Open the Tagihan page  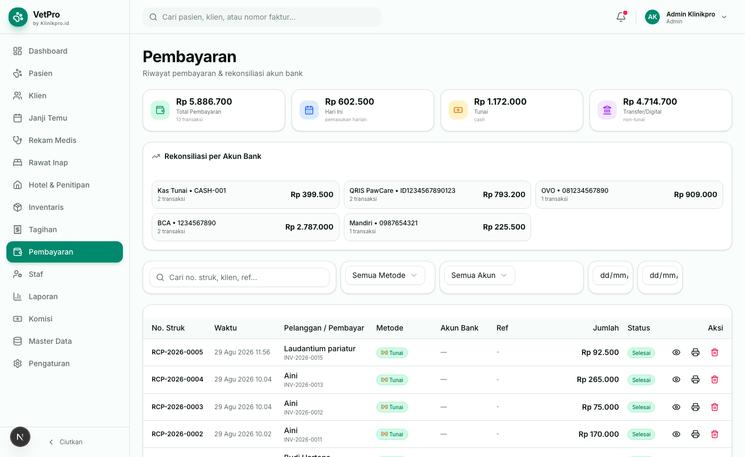[64, 230]
